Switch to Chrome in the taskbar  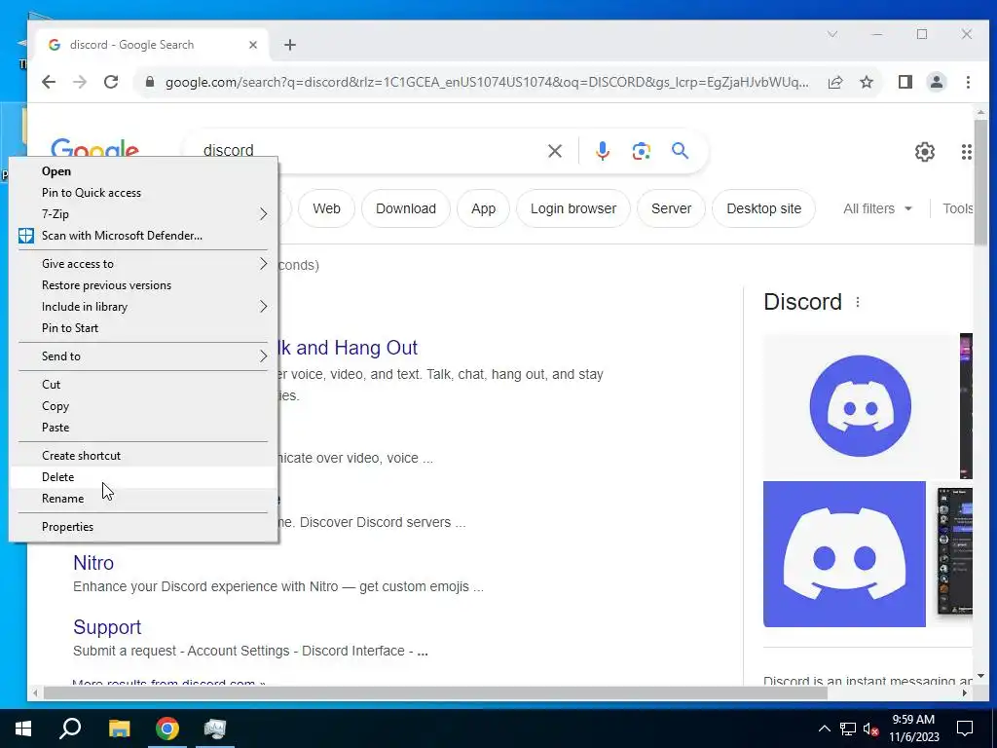(x=167, y=729)
